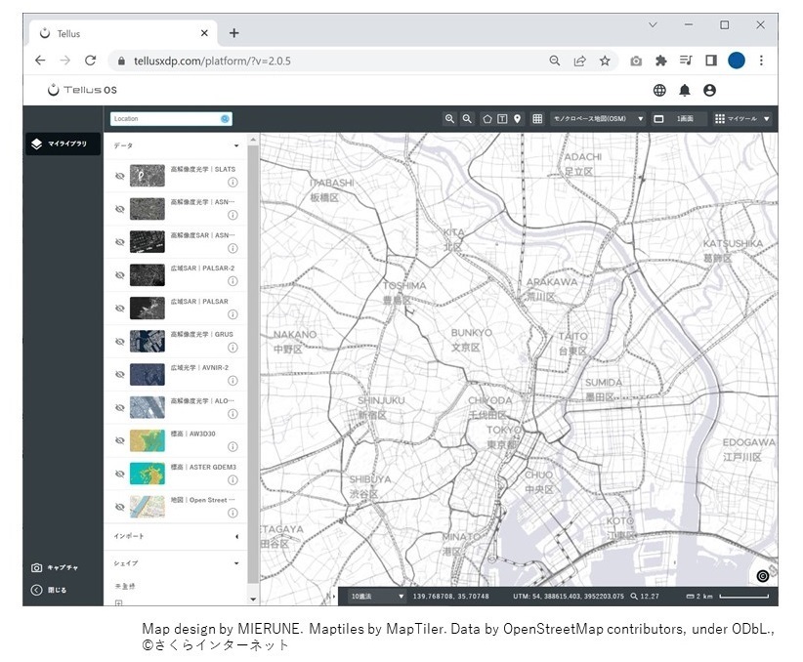803x662 pixels.
Task: Click the map zoom-out magnifier icon
Action: coord(467,119)
